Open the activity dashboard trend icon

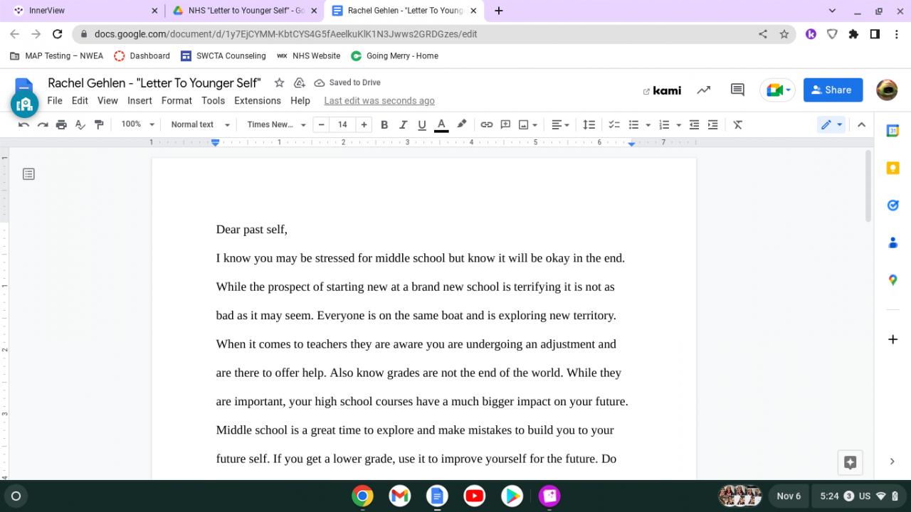pyautogui.click(x=704, y=90)
